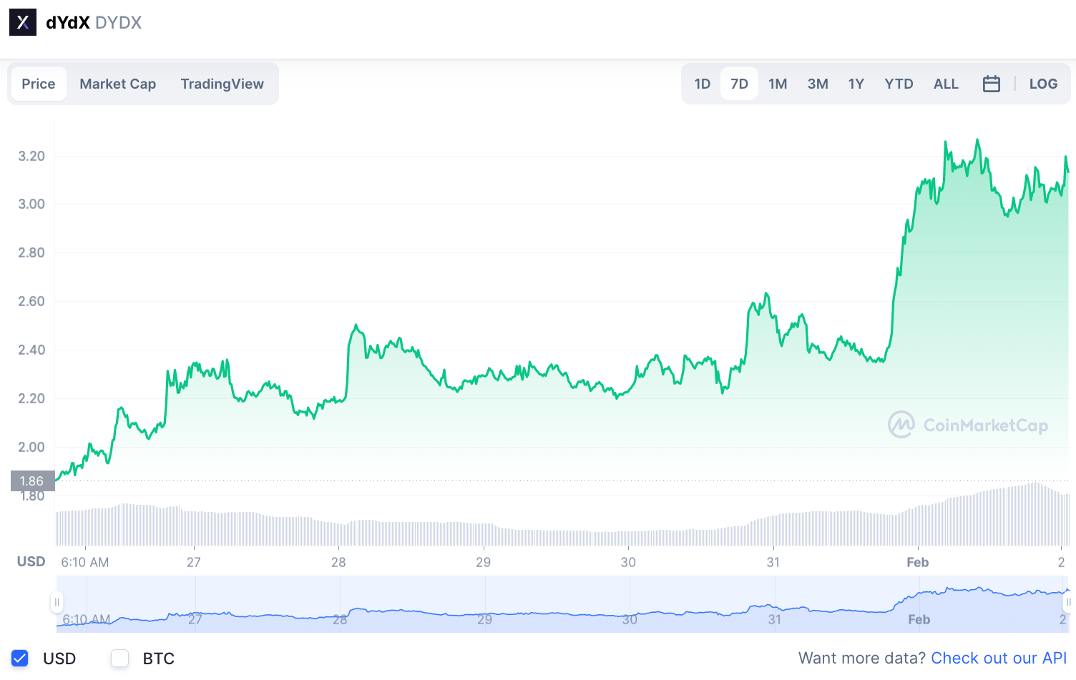Click the 2.40 y-axis label
Viewport: 1076px width, 680px height.
pyautogui.click(x=31, y=350)
